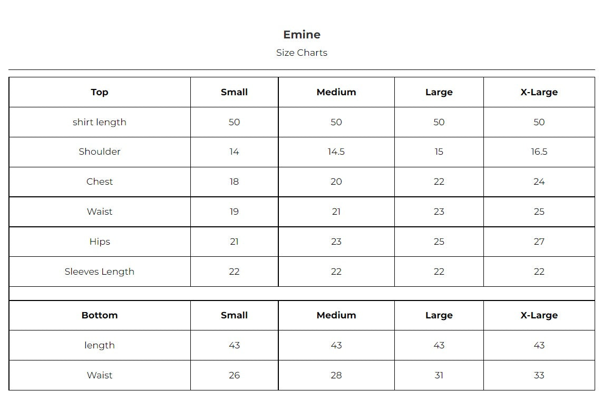Select the "Waist" label in the Top table

coord(100,212)
